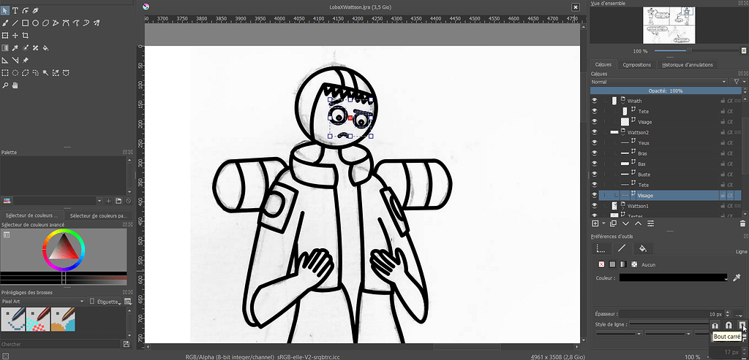Open the Pixel Art brush tag dropdown
The width and height of the screenshot is (749, 360).
(x=43, y=302)
